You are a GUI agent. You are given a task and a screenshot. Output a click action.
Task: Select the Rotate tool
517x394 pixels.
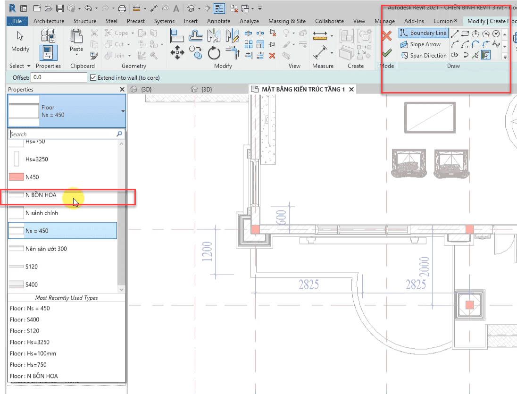pyautogui.click(x=214, y=53)
